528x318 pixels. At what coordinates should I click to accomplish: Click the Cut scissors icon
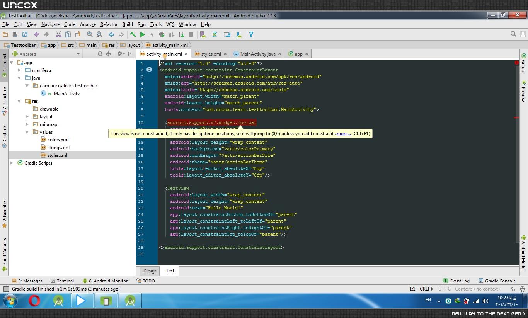[58, 34]
